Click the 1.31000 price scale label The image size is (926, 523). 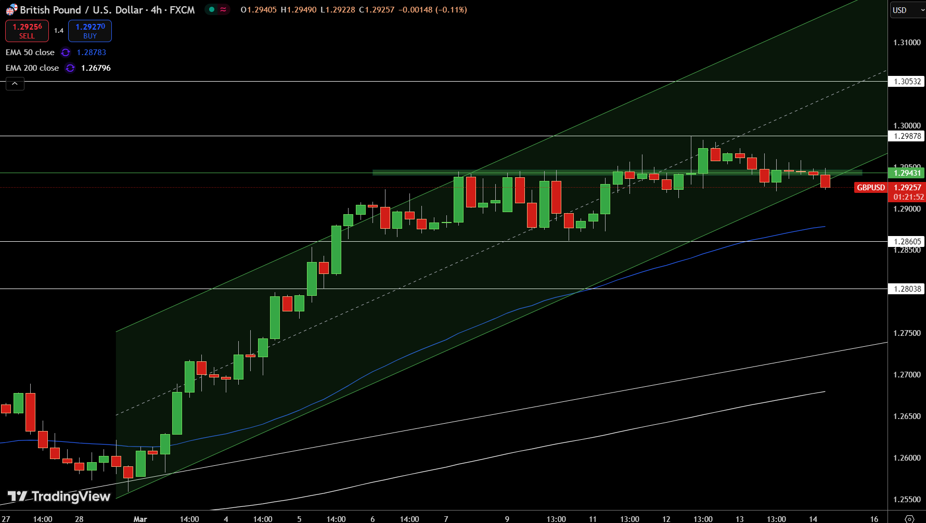click(907, 43)
